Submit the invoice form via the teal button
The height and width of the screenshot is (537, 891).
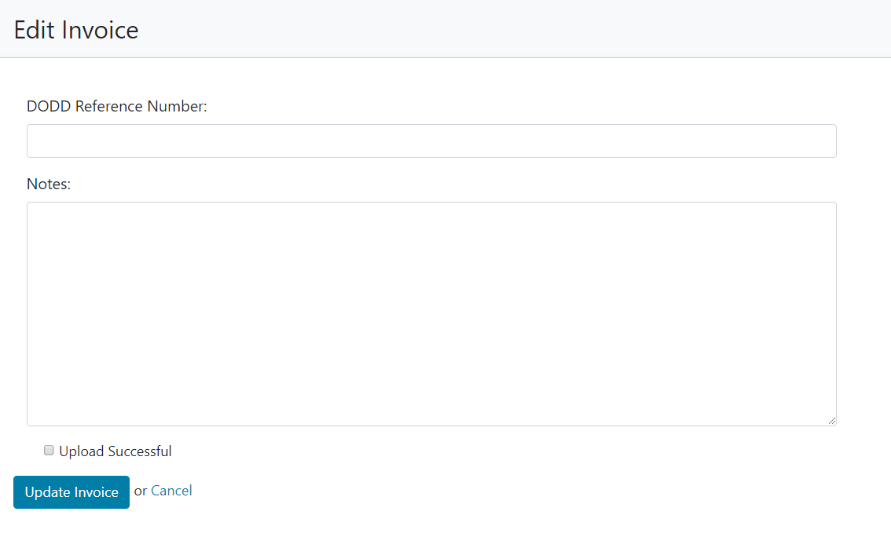click(x=71, y=492)
